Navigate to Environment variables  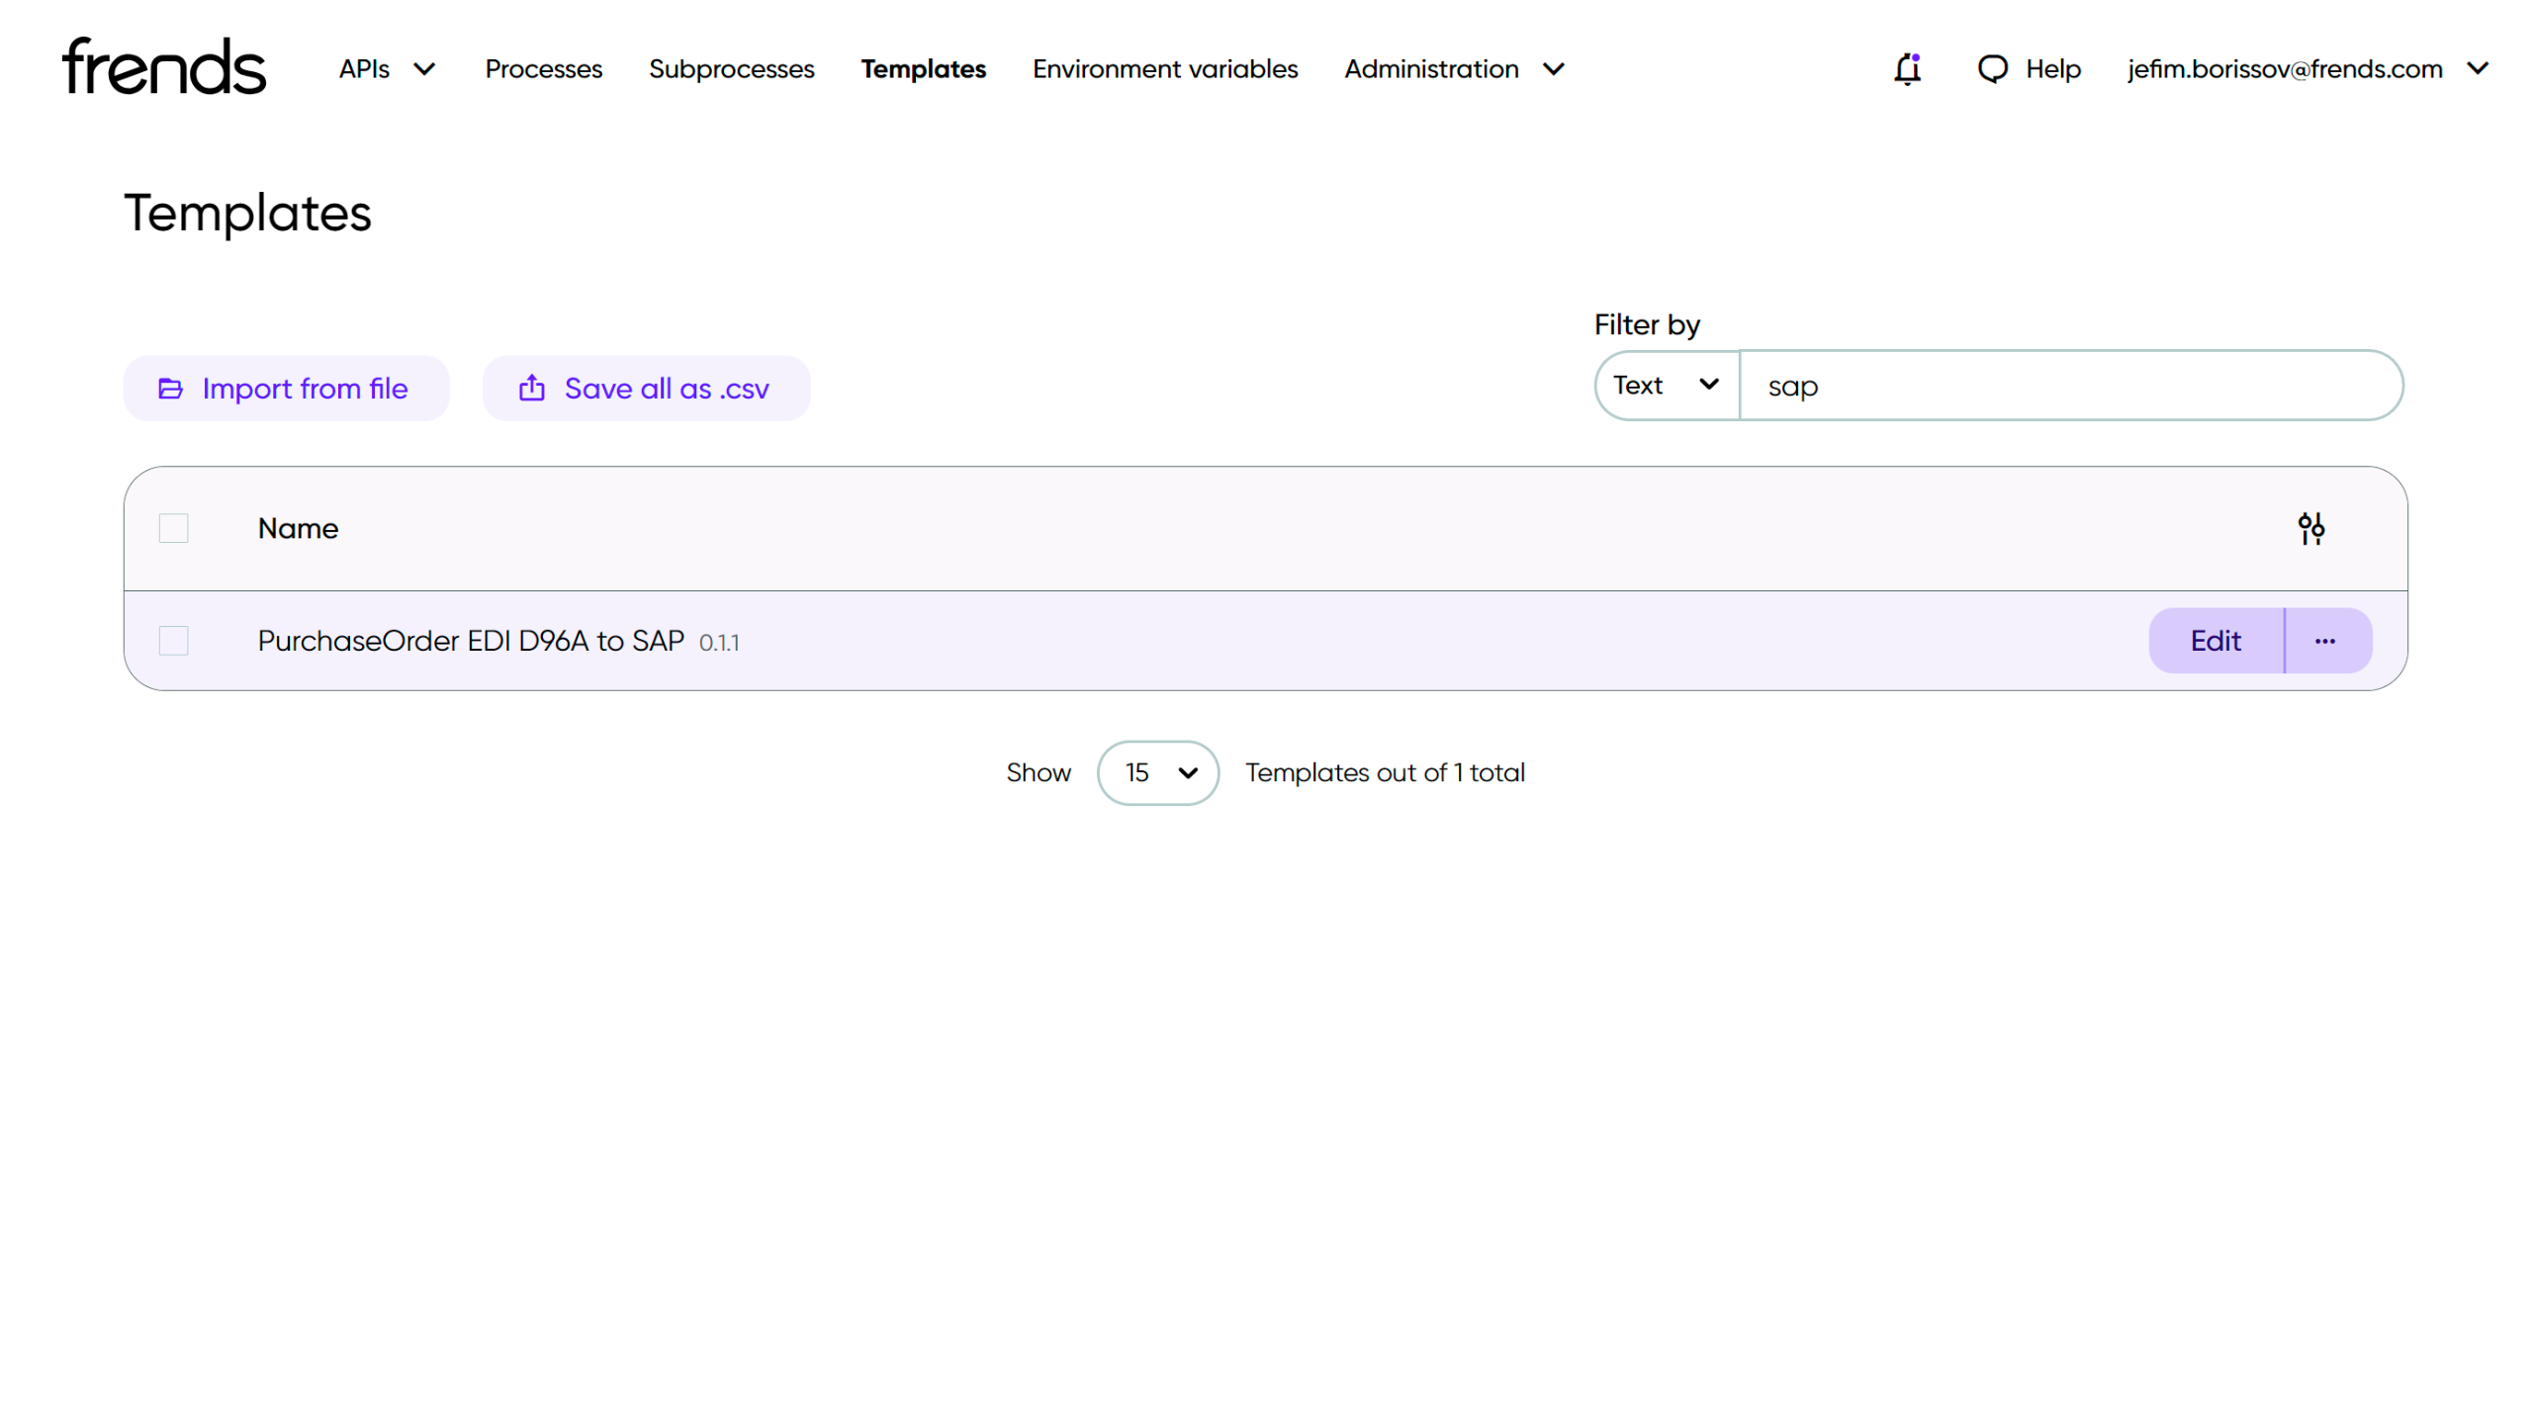click(1164, 69)
